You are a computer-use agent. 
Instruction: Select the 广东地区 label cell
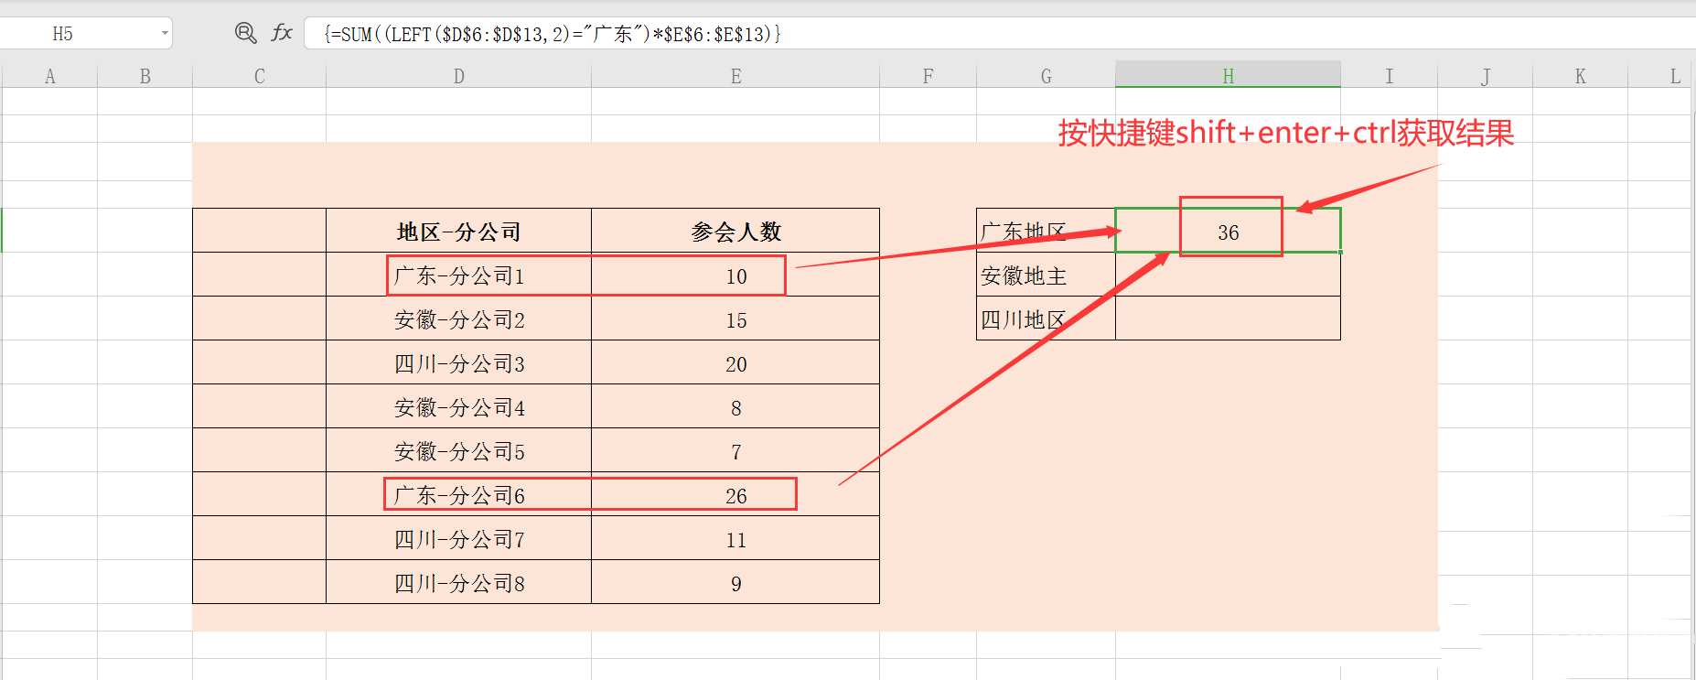click(1046, 231)
